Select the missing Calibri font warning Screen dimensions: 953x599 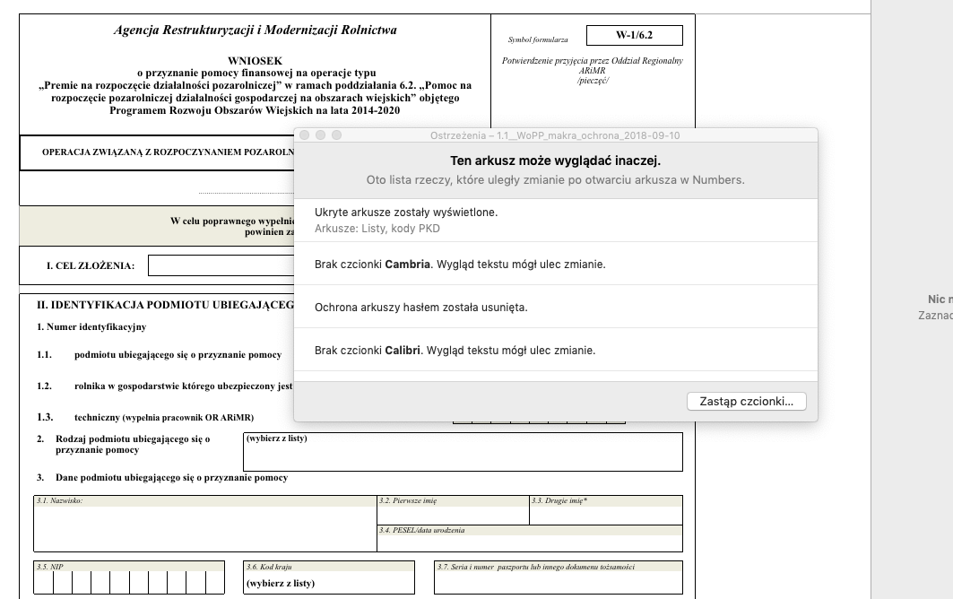[x=555, y=351]
